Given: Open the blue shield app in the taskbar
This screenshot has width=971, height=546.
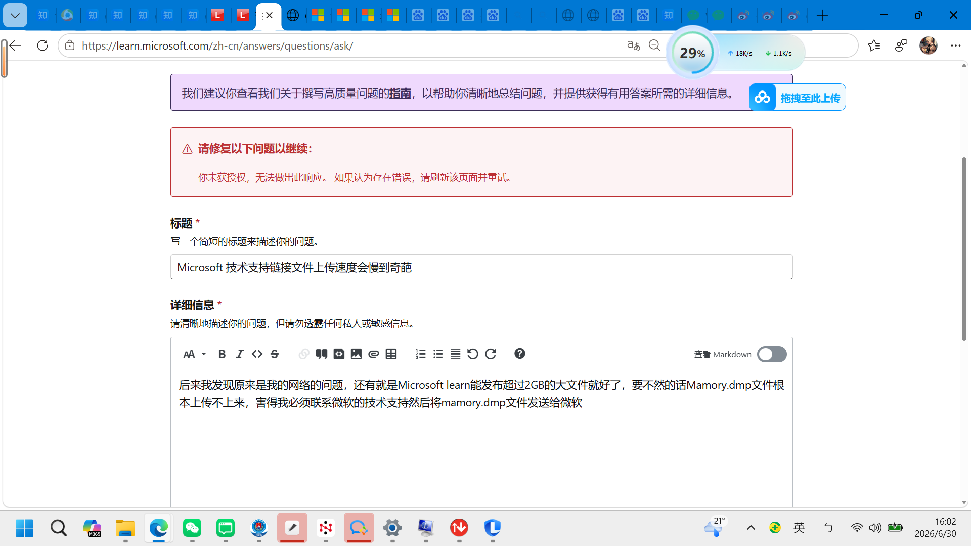Looking at the screenshot, I should click(x=493, y=528).
